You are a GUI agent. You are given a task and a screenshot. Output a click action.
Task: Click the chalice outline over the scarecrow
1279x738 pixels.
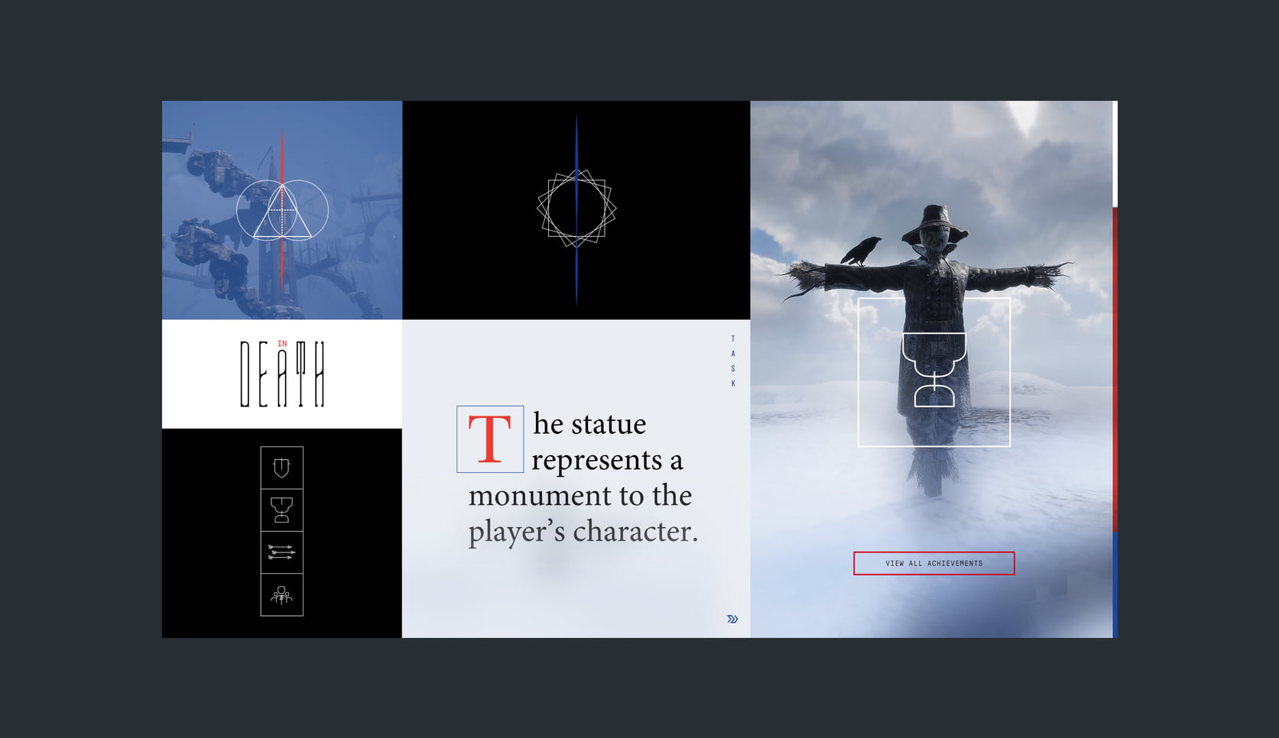(934, 370)
